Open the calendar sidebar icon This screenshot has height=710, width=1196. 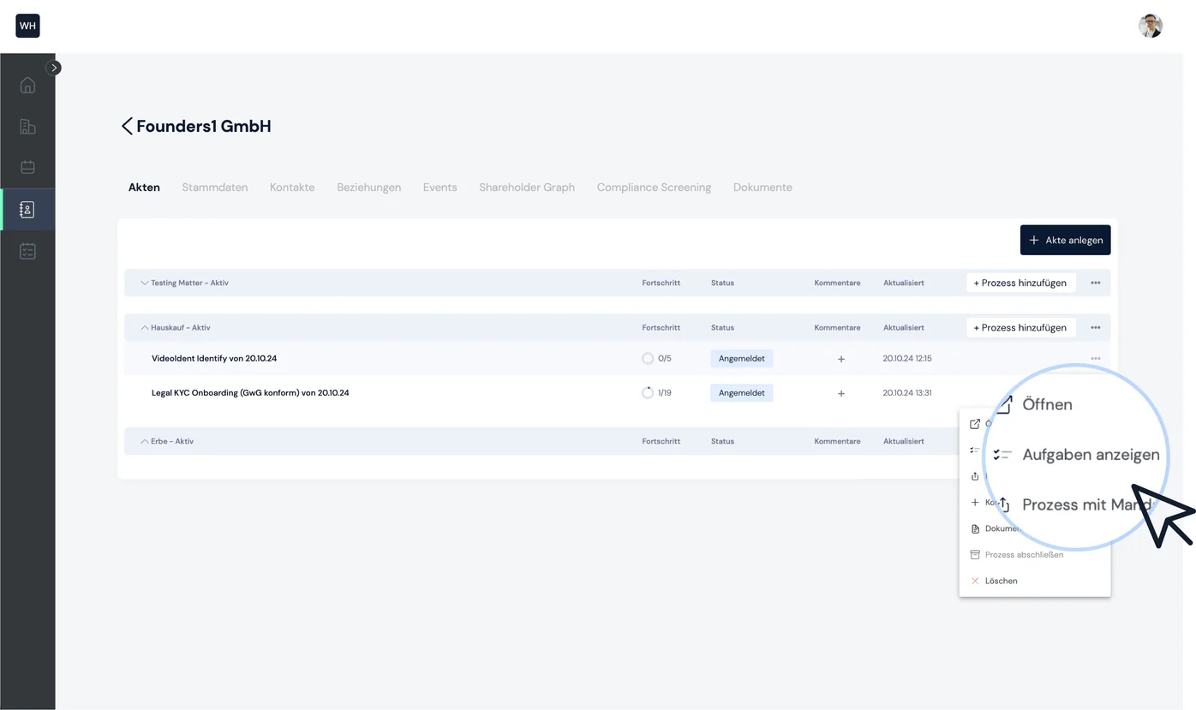point(27,167)
